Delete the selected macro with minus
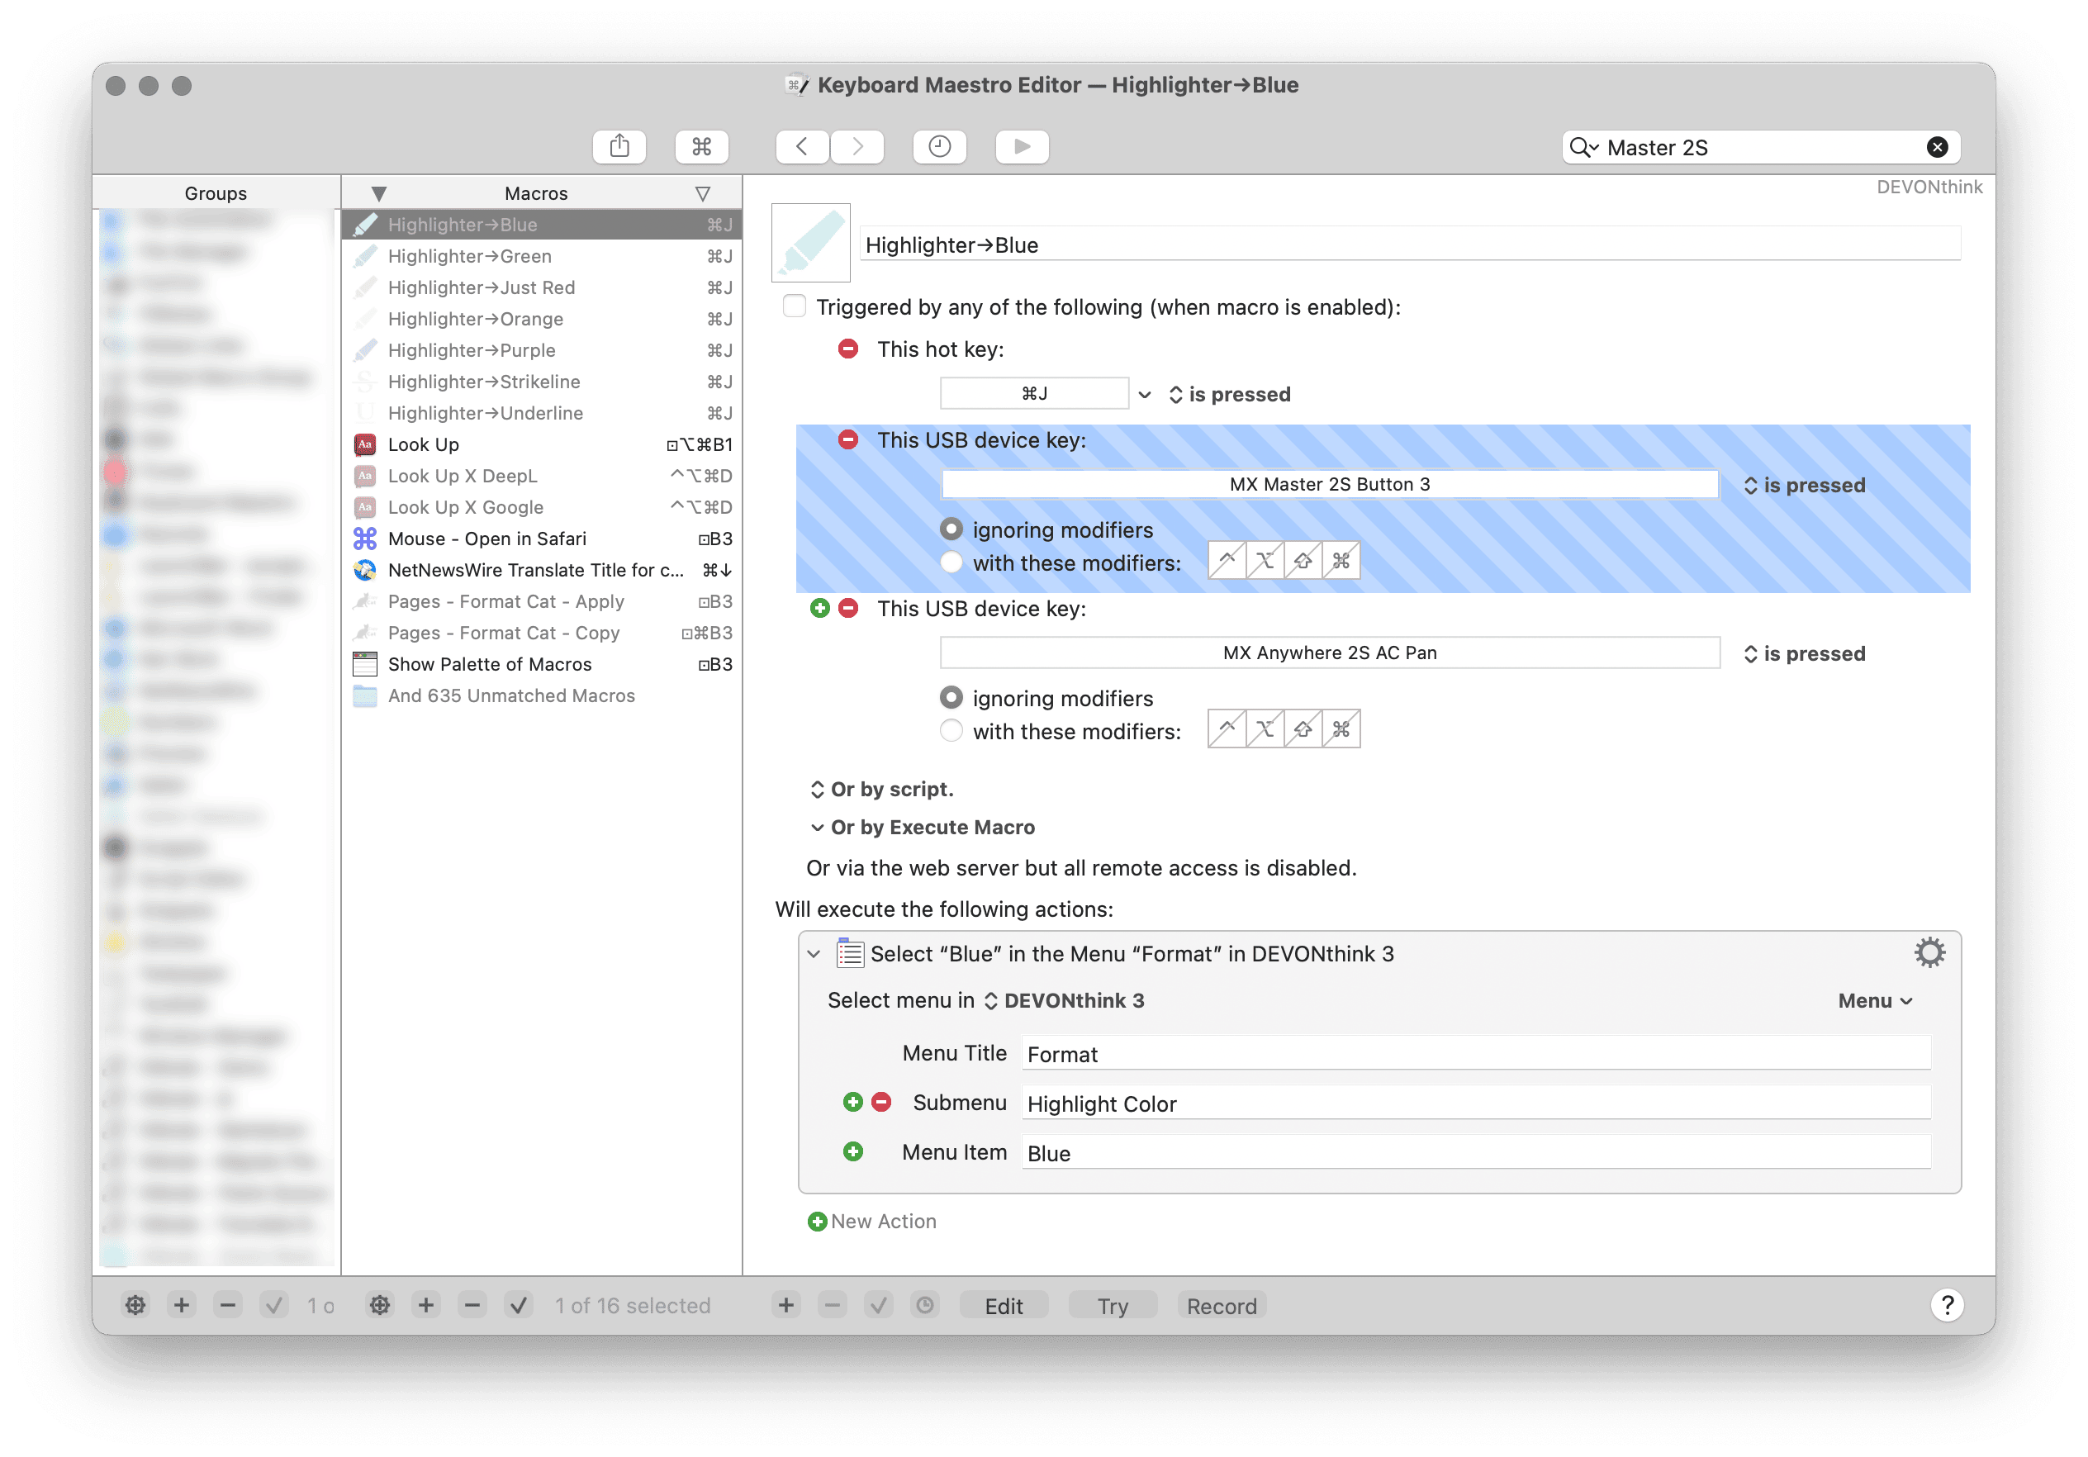The height and width of the screenshot is (1457, 2088). 472,1306
